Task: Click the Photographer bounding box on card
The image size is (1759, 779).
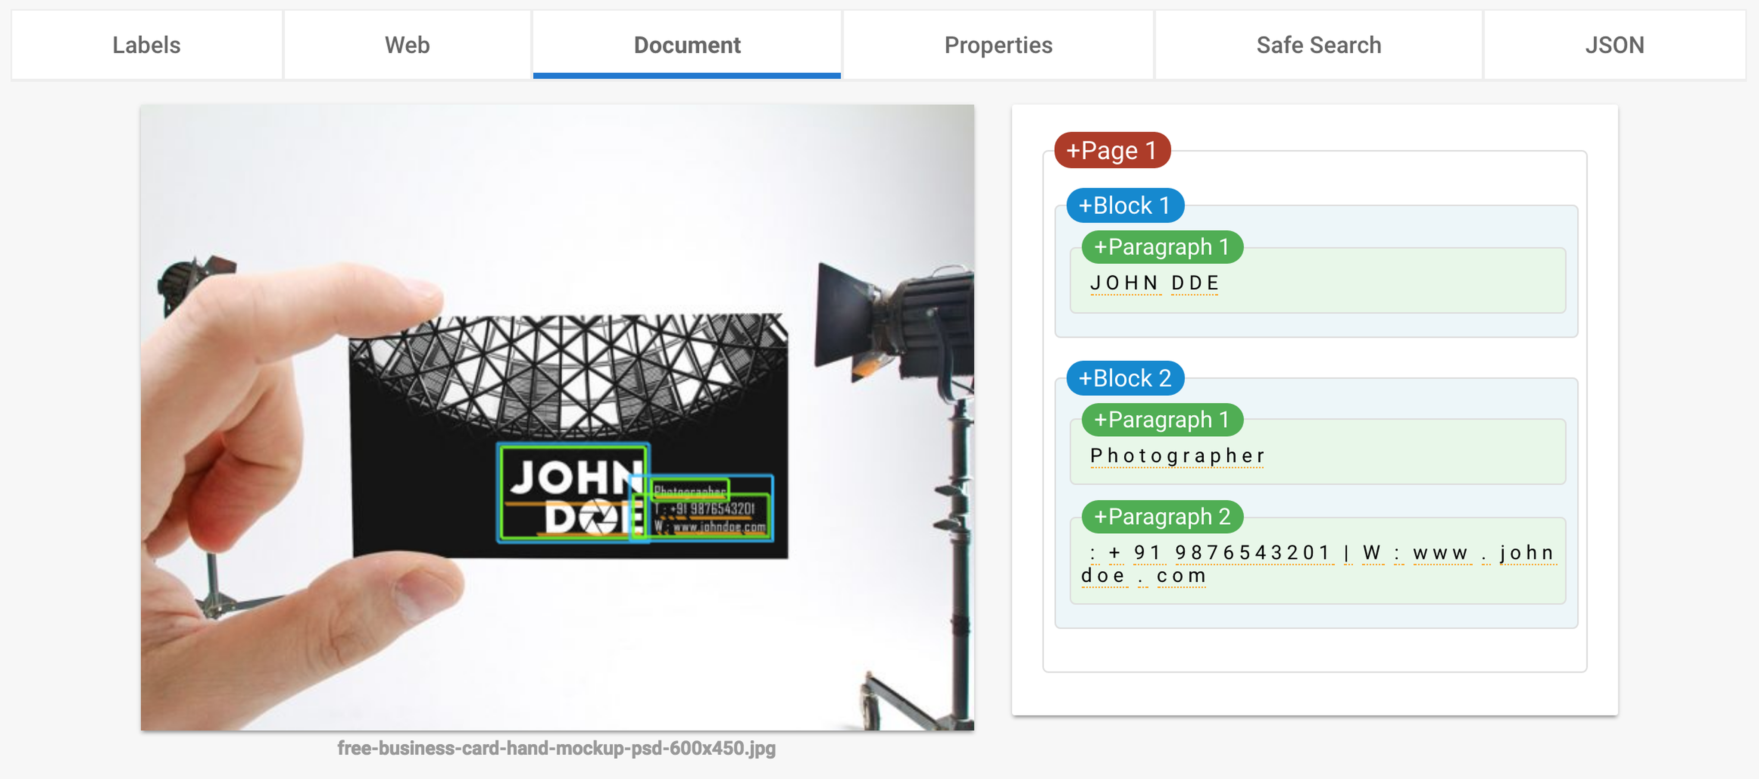Action: [690, 490]
